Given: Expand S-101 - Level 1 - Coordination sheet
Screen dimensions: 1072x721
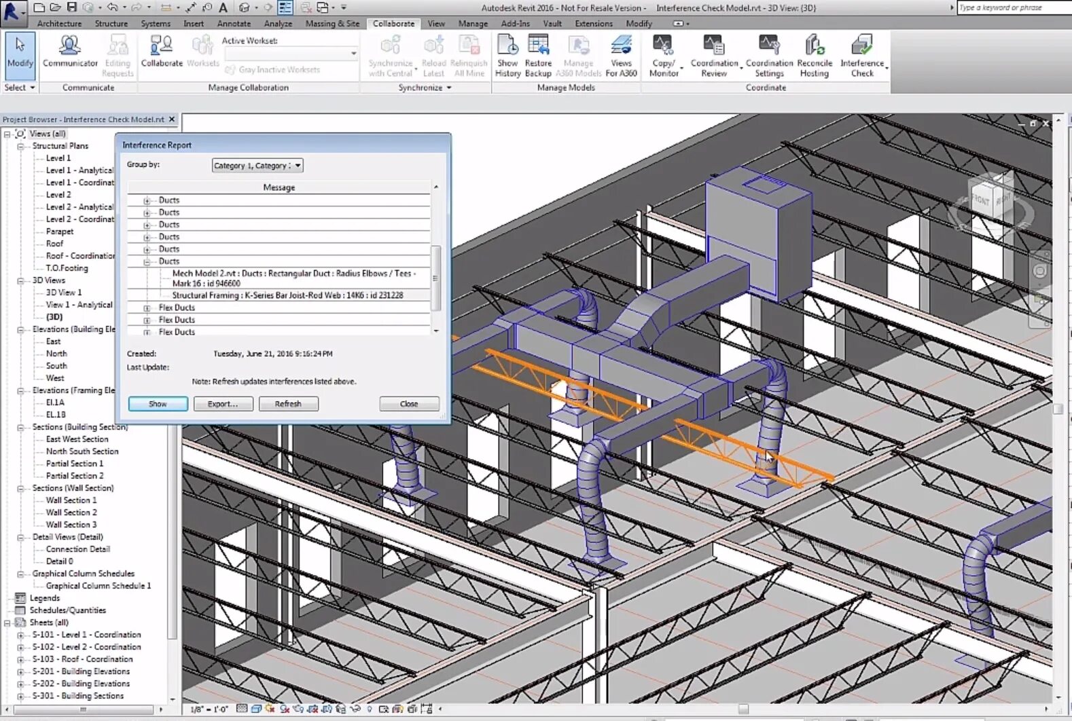Looking at the screenshot, I should point(20,635).
